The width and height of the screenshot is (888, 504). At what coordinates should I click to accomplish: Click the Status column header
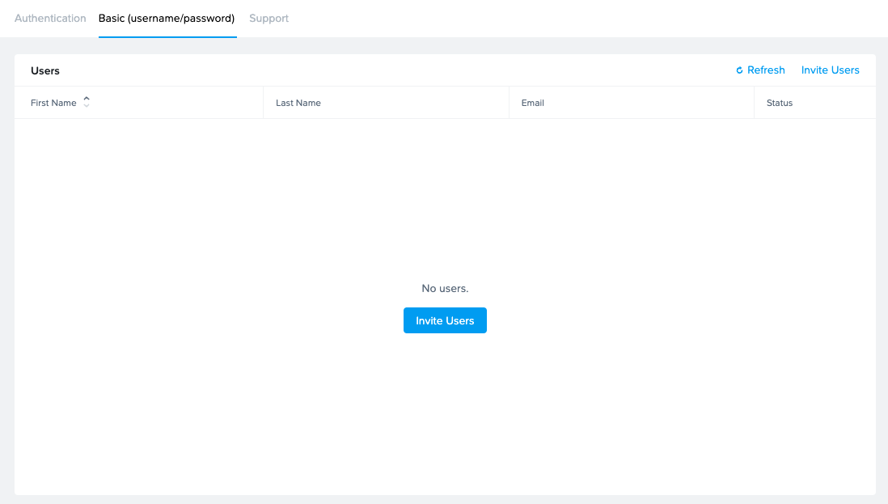[780, 103]
